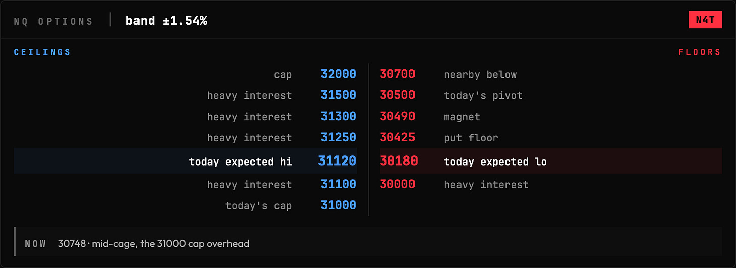This screenshot has height=268, width=736.
Task: Select the 30425 put floor level
Action: [397, 138]
